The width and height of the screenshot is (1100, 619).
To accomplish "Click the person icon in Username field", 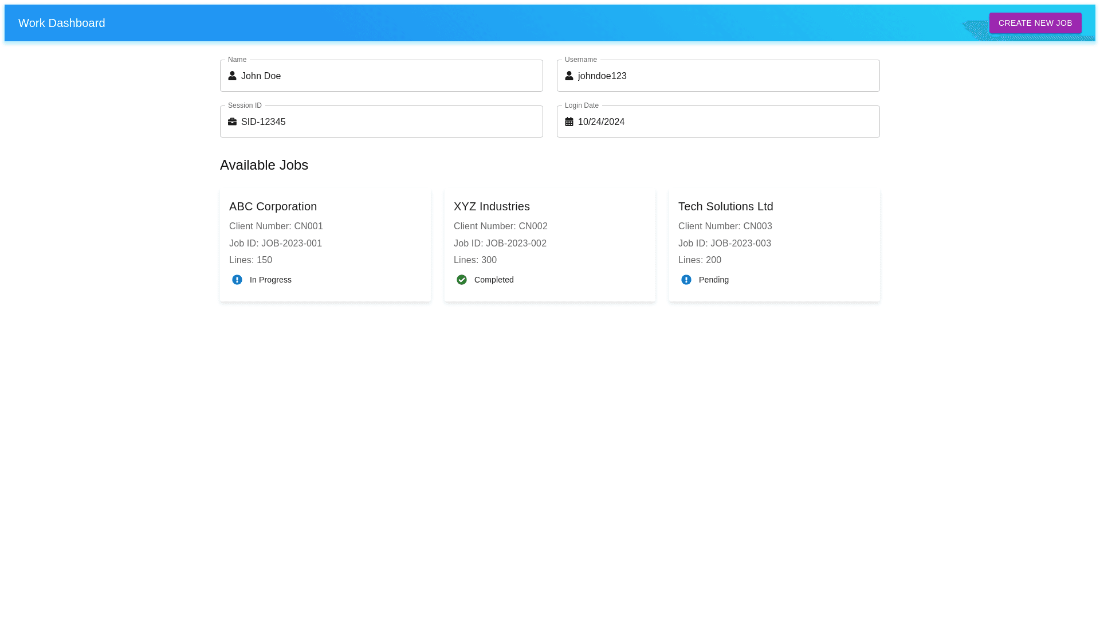I will [x=569, y=76].
